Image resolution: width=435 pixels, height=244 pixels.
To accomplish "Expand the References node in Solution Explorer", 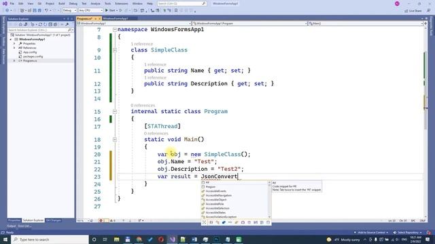I will [14, 48].
